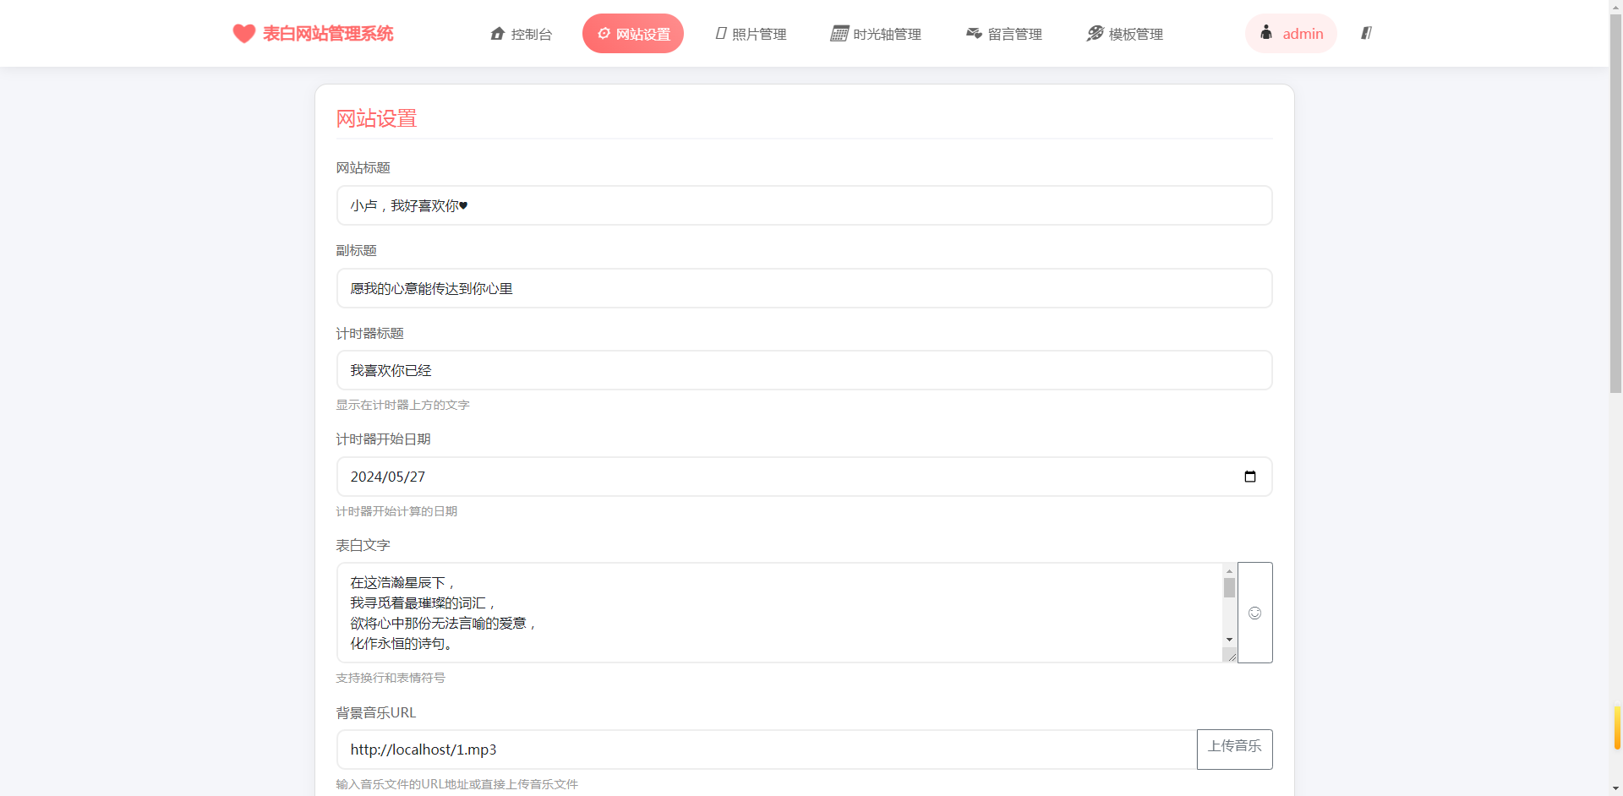The image size is (1623, 796).
Task: Open the date picker calendar icon
Action: 1250,477
